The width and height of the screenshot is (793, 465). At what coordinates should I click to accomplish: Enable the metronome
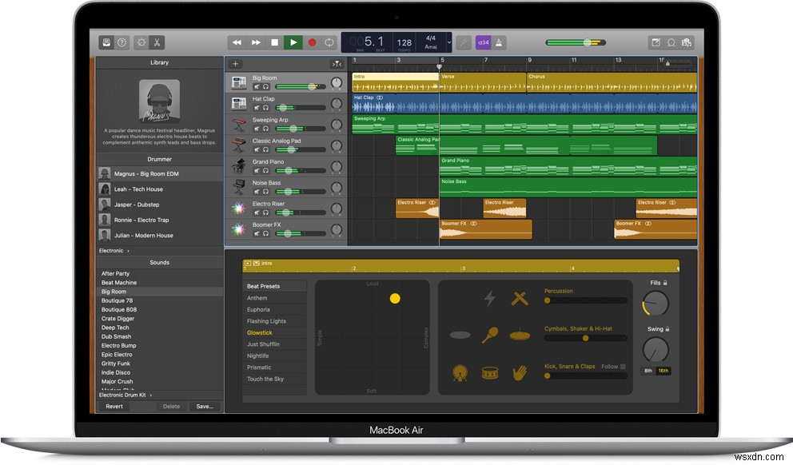[499, 42]
